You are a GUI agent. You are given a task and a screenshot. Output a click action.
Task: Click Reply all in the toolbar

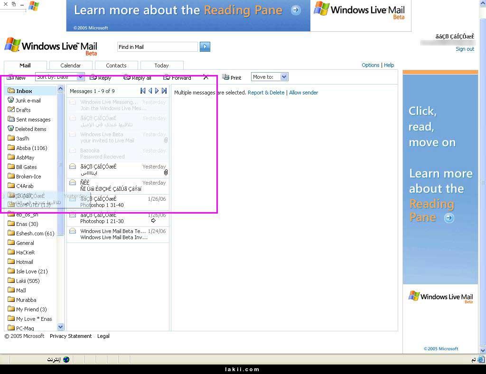coord(137,78)
